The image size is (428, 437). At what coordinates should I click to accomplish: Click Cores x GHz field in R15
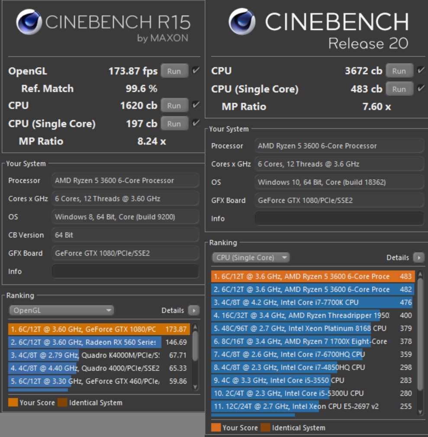click(126, 198)
